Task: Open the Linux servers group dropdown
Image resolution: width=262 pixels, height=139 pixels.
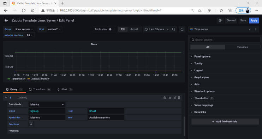Action: [24, 29]
